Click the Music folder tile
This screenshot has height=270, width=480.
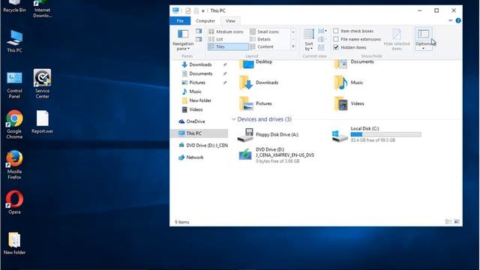[x=349, y=82]
